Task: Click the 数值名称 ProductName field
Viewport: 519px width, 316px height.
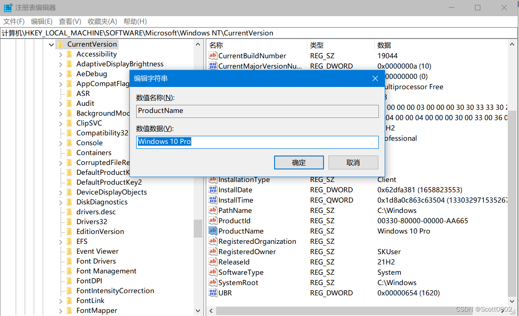Action: click(x=257, y=111)
